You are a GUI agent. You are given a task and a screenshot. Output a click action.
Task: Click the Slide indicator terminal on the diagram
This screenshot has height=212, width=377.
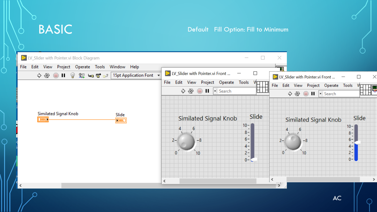[x=121, y=120]
